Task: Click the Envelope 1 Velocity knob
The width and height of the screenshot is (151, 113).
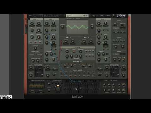Action: pos(48,75)
